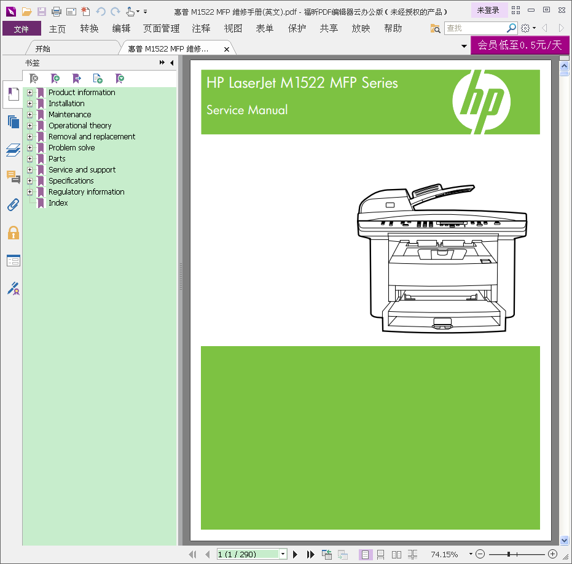
Task: Select the Index bookmark
Action: [58, 203]
